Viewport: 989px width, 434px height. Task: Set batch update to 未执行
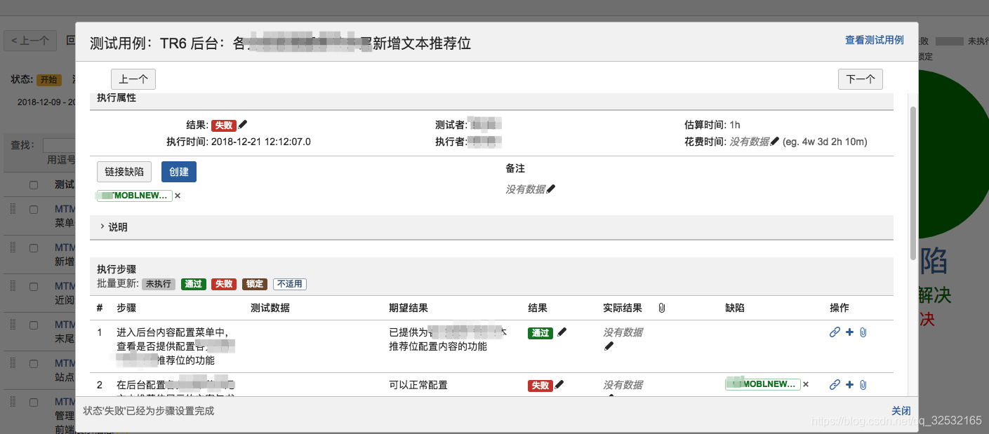coord(159,284)
